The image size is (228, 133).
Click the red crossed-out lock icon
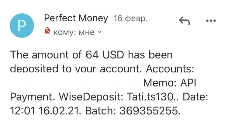point(47,31)
